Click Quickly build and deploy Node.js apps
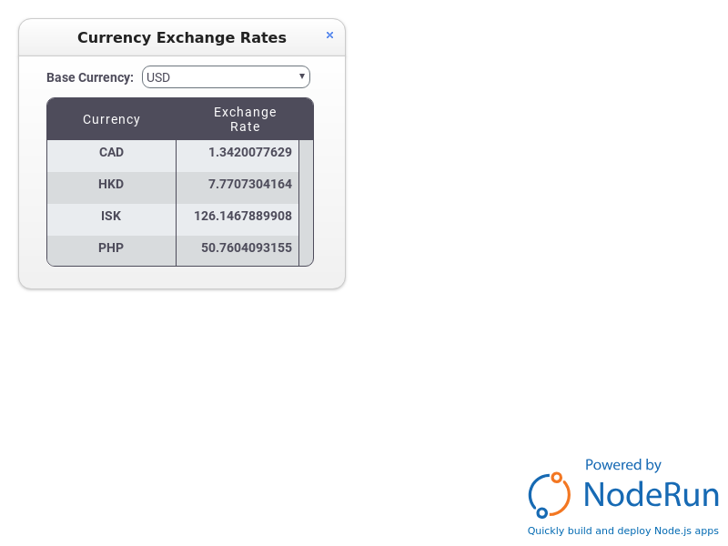 [x=622, y=531]
